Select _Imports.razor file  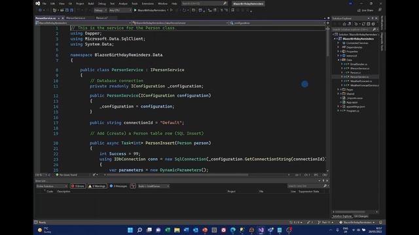pos(355,98)
